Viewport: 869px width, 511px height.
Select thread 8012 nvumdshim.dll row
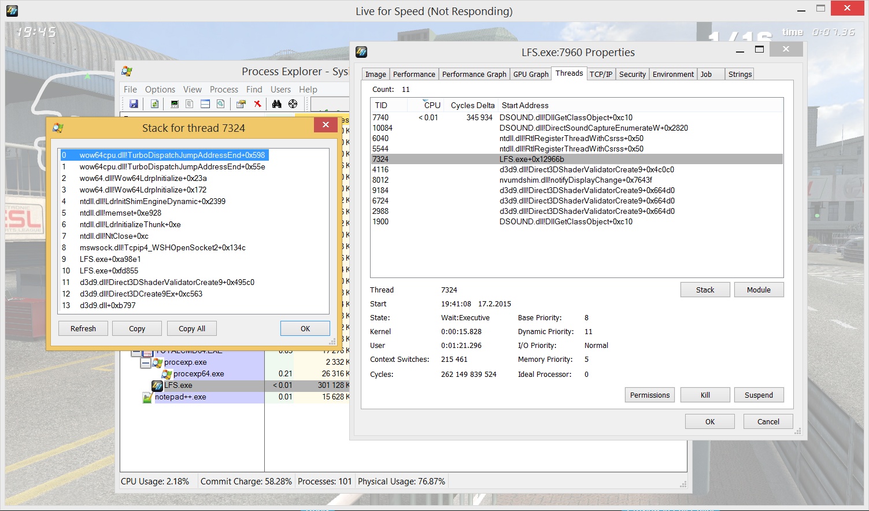[577, 180]
